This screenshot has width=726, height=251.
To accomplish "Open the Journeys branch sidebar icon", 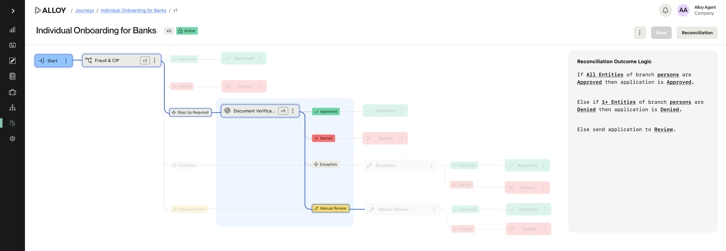I will [12, 123].
